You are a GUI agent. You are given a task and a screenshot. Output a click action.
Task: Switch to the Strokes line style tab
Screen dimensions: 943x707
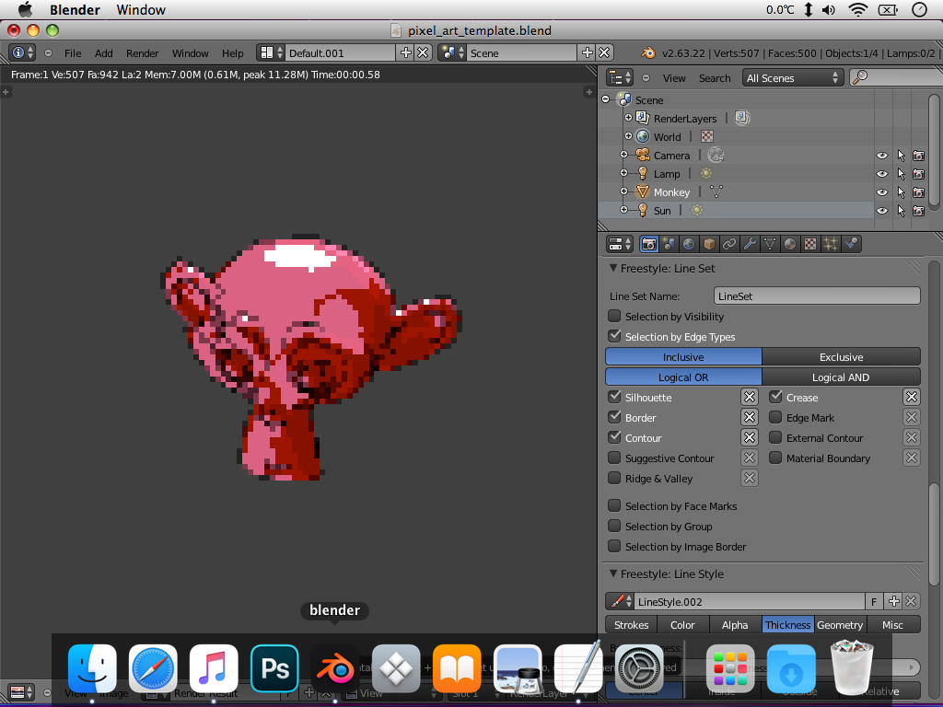click(632, 625)
